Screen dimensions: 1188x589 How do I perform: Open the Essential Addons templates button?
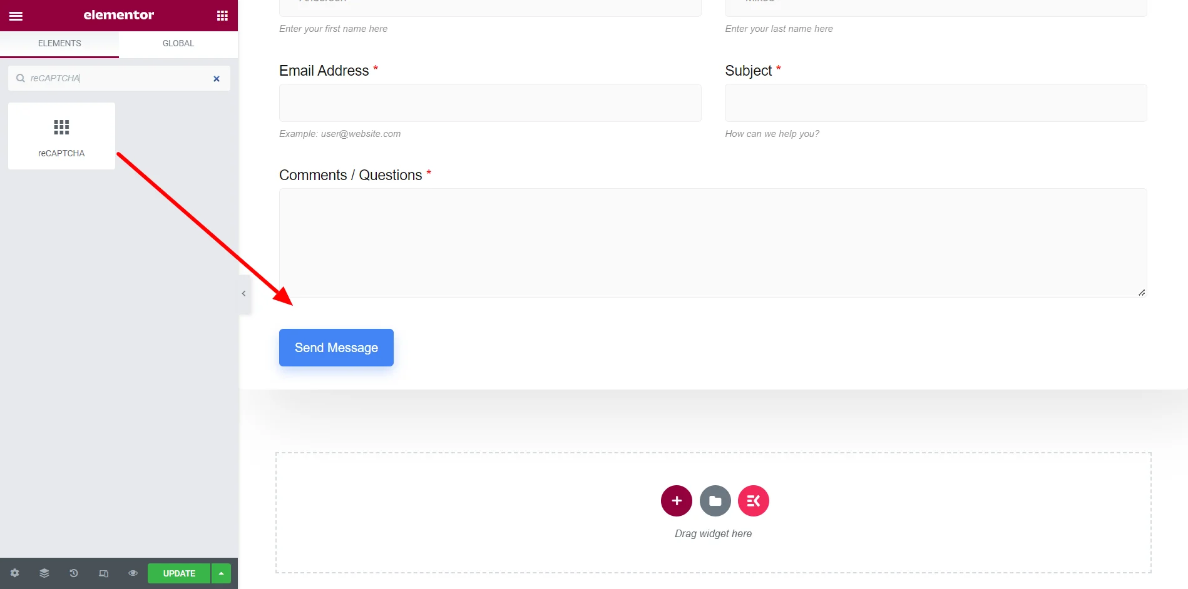(754, 501)
